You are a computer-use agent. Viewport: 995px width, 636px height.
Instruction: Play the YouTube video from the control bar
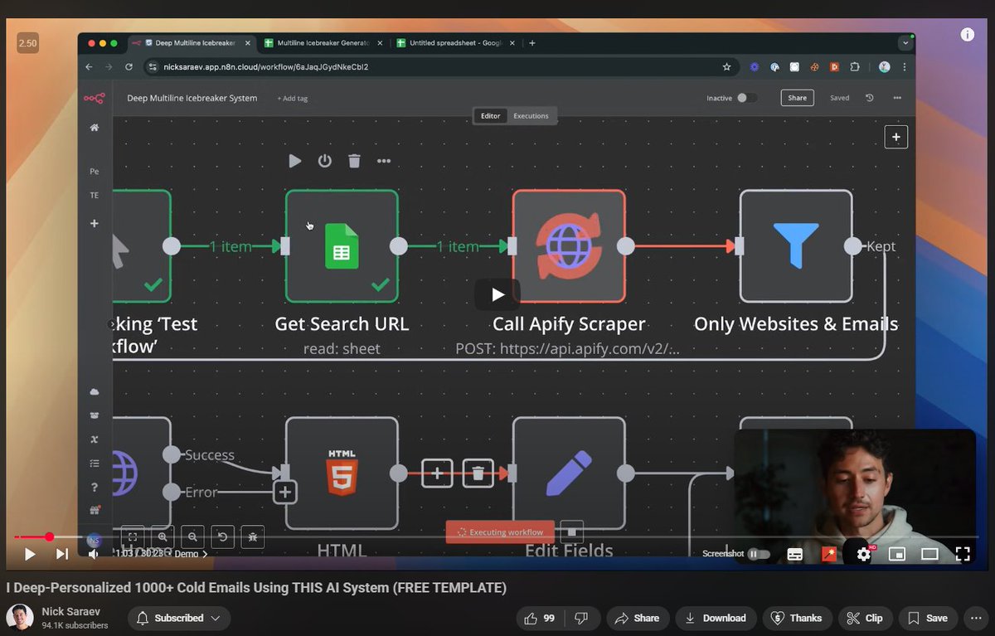coord(30,554)
